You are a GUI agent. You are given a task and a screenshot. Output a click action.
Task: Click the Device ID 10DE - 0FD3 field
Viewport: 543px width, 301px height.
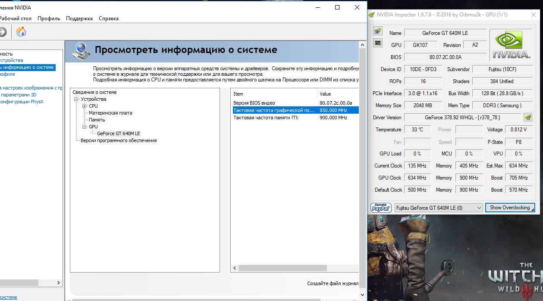point(422,69)
